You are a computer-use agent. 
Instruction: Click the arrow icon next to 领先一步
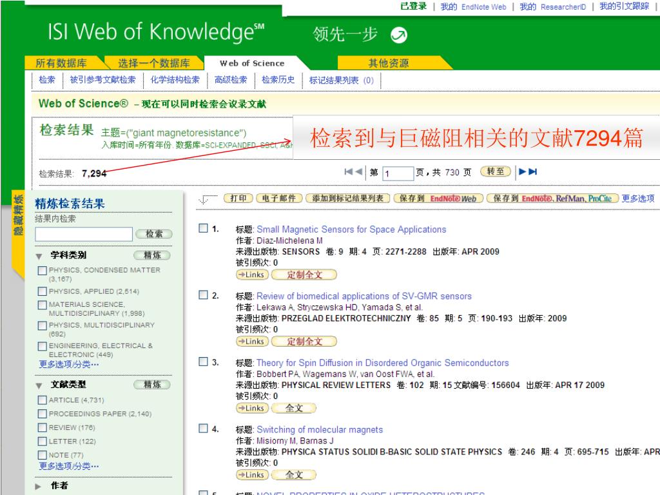[x=398, y=35]
